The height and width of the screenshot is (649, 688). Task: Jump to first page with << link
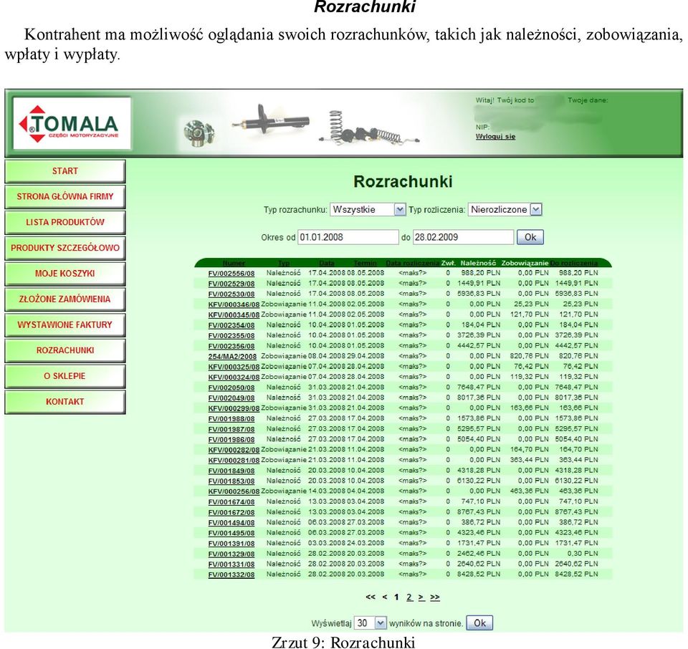click(371, 597)
